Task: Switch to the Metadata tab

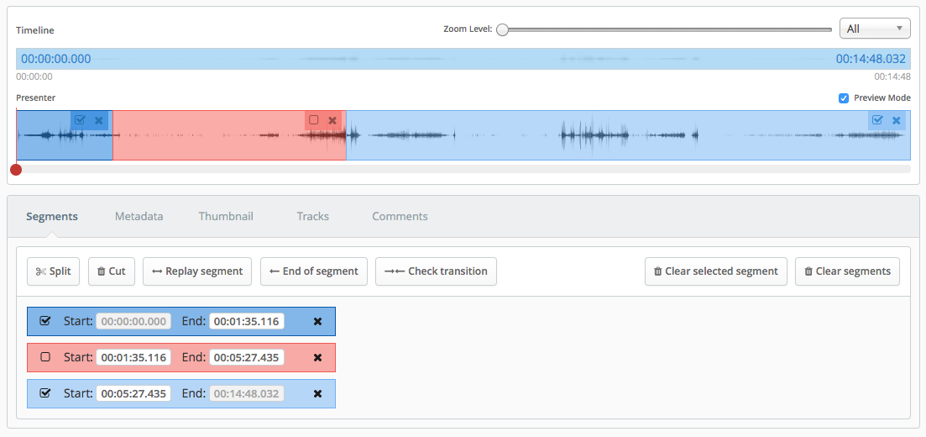Action: click(x=139, y=217)
